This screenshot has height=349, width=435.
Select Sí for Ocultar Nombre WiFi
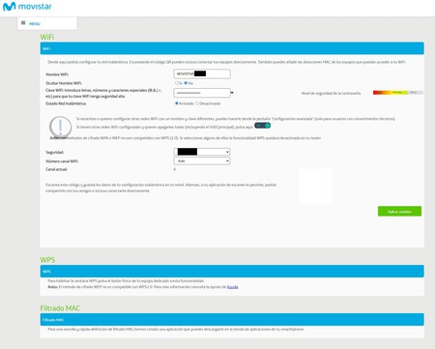tap(177, 83)
